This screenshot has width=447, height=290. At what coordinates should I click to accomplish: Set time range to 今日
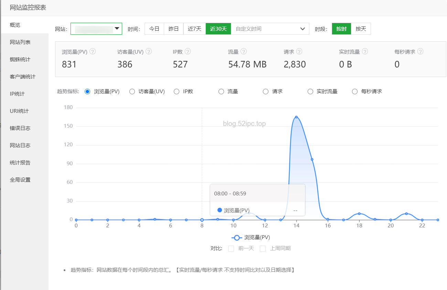154,29
